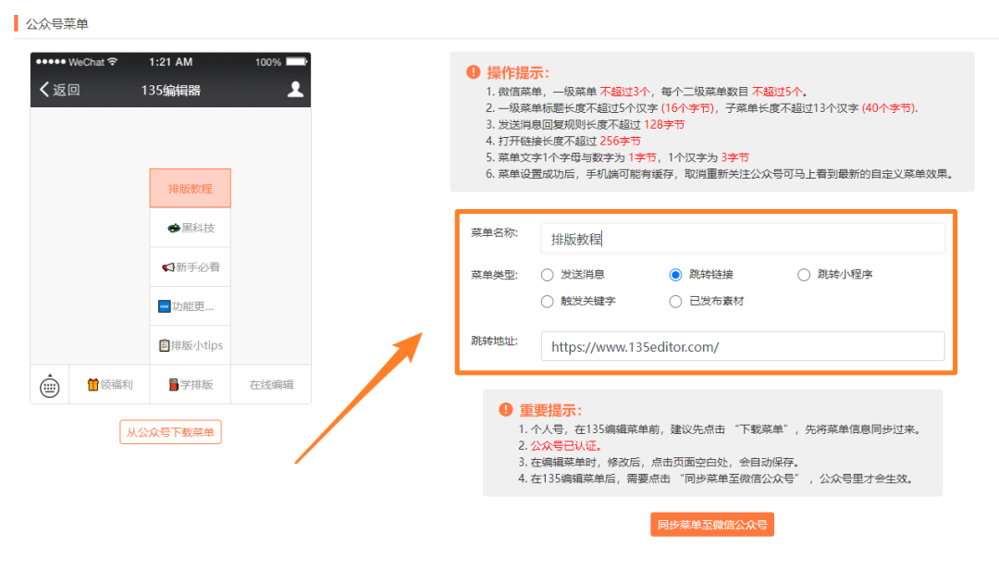Click the battery icon in phone status bar
This screenshot has width=999, height=571.
pos(296,62)
